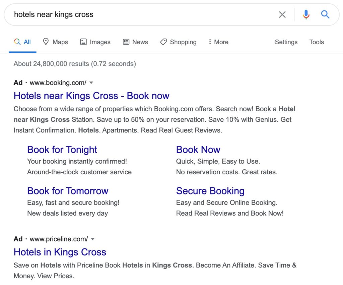Select the All results tab

(x=23, y=42)
